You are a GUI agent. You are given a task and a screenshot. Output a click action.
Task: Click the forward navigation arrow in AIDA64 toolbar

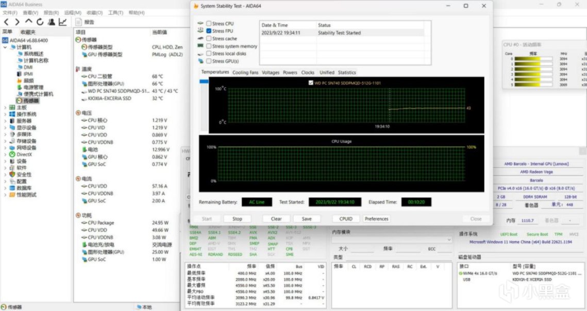[x=17, y=22]
